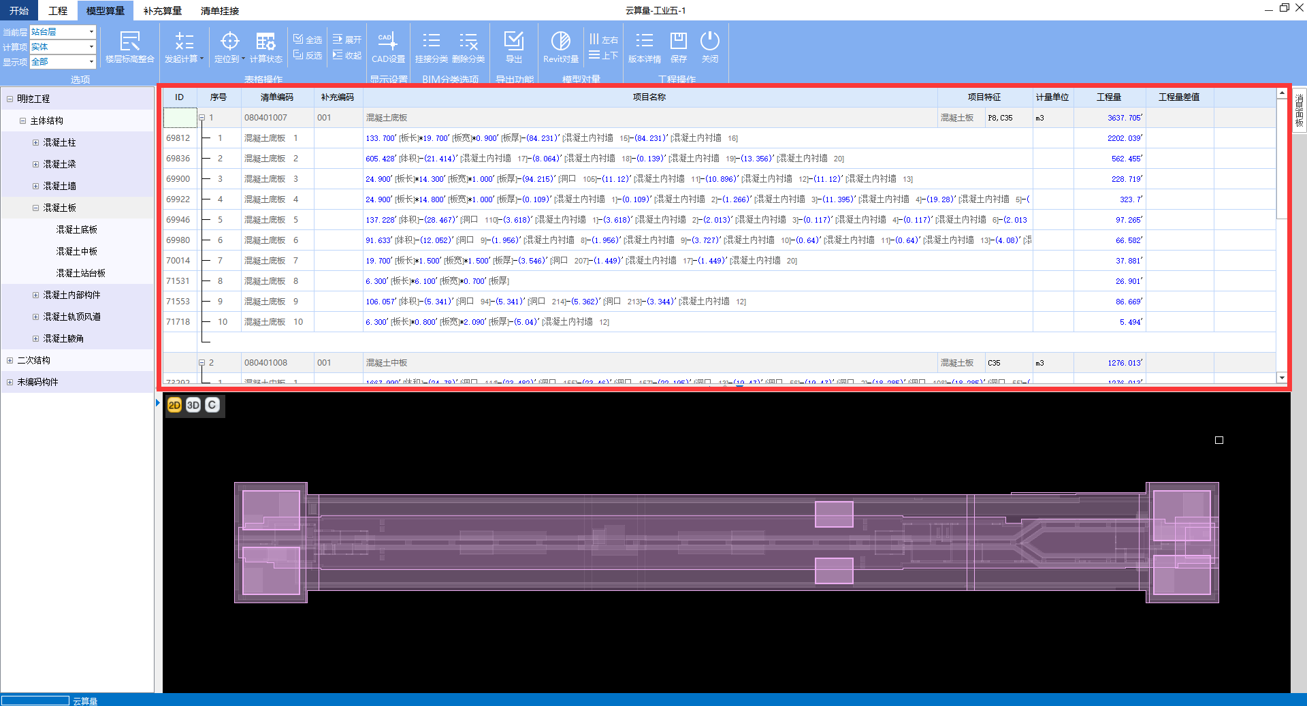Switch the viewport to 3D mode

[x=193, y=405]
